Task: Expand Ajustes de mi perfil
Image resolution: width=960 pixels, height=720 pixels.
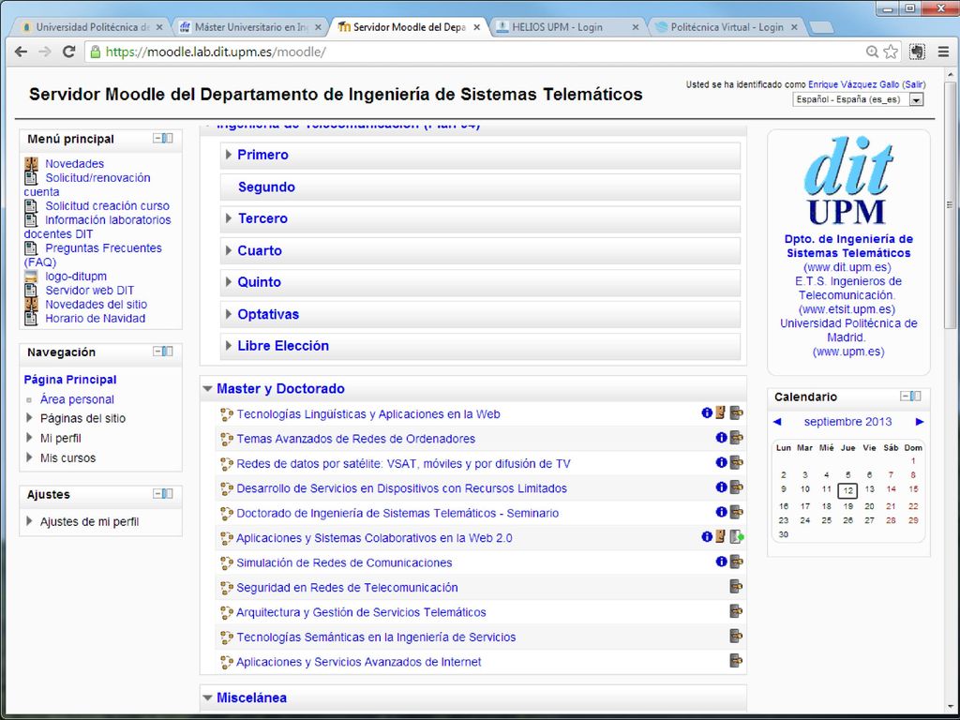Action: point(29,521)
